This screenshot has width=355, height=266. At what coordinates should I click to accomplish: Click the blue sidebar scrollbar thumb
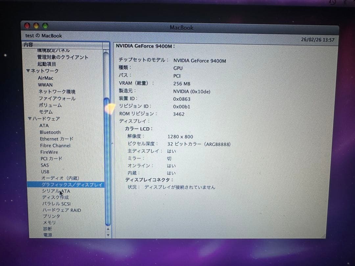107,162
